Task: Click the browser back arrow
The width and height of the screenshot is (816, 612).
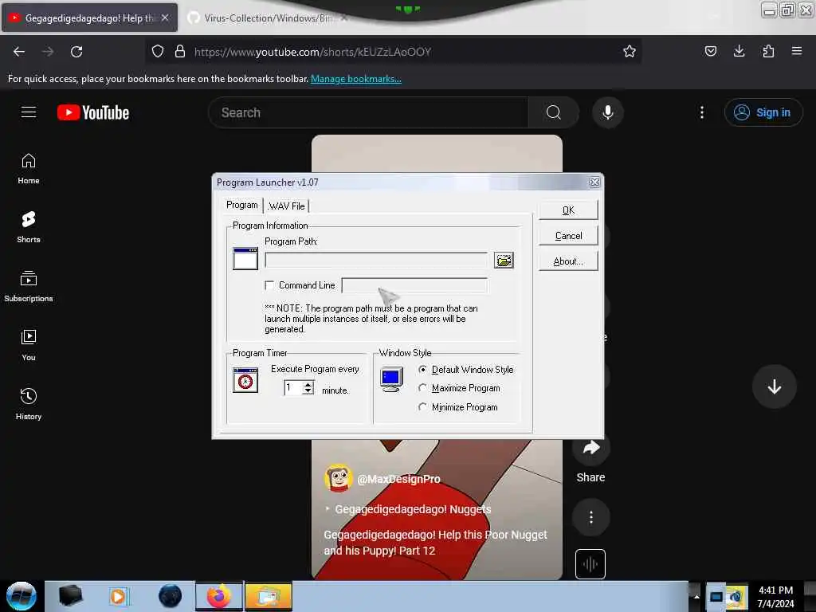Action: tap(19, 52)
